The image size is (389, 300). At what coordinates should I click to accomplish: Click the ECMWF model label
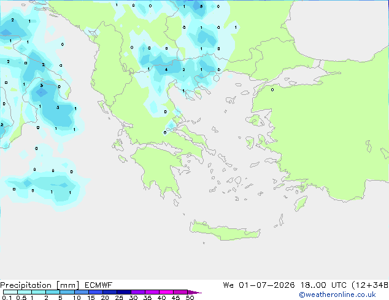pos(99,285)
